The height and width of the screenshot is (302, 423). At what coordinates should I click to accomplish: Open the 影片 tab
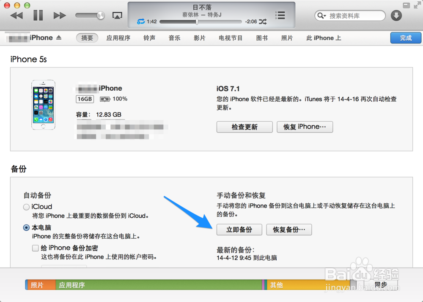click(x=199, y=38)
